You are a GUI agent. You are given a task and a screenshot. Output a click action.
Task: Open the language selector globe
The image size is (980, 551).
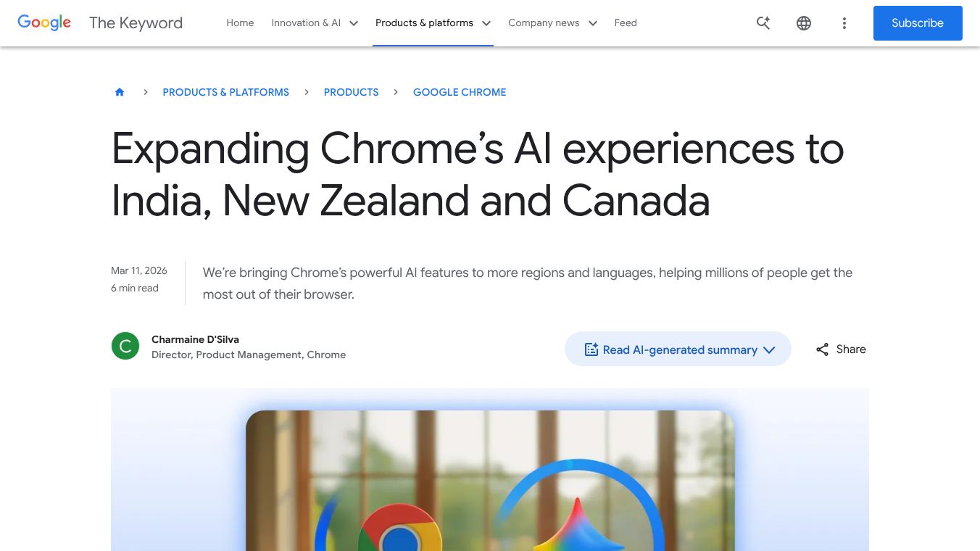(804, 22)
